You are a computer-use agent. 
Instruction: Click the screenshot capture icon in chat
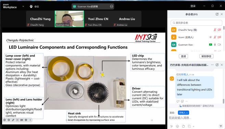[x=189, y=126]
